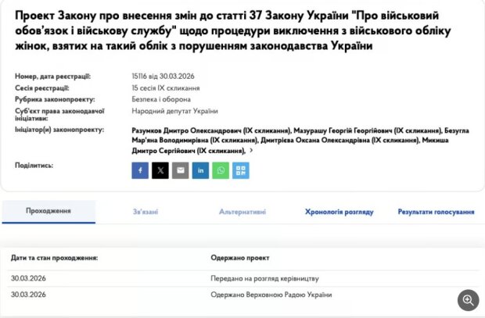Share through the WhatsApp icon
The height and width of the screenshot is (318, 485).
[x=221, y=170]
